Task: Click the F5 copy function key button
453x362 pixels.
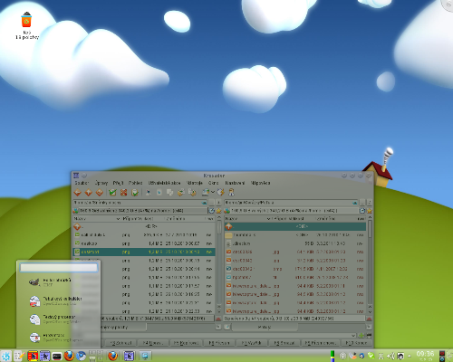Action: point(186,343)
